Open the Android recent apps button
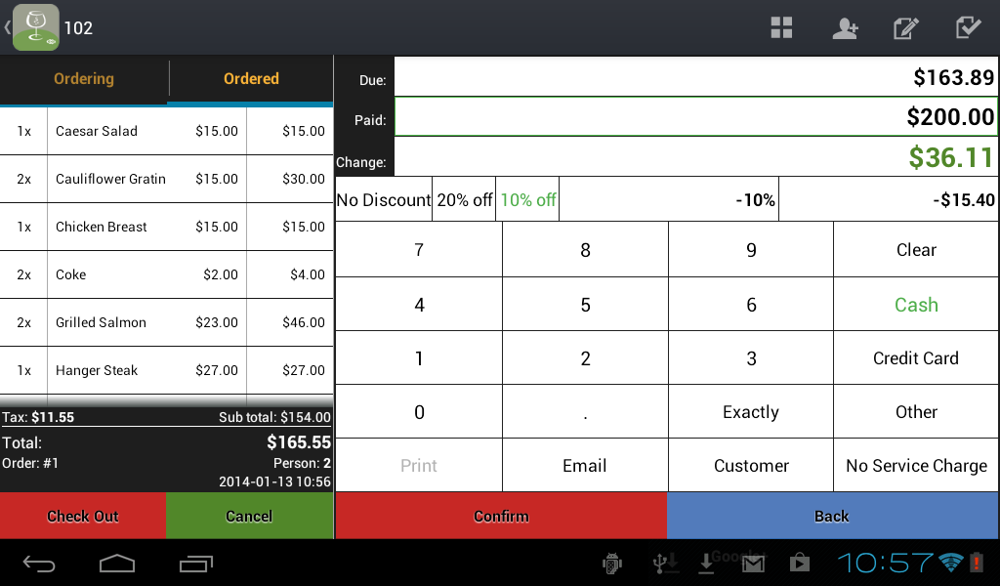 [195, 563]
